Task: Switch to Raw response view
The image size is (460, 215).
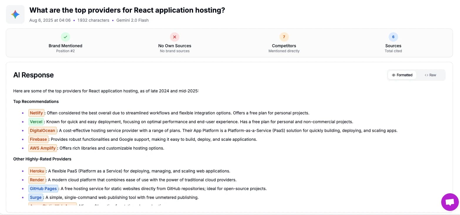Action: [430, 75]
